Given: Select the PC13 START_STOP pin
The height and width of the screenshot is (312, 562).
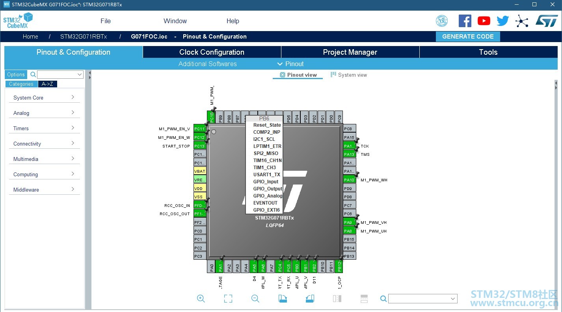Looking at the screenshot, I should 200,146.
